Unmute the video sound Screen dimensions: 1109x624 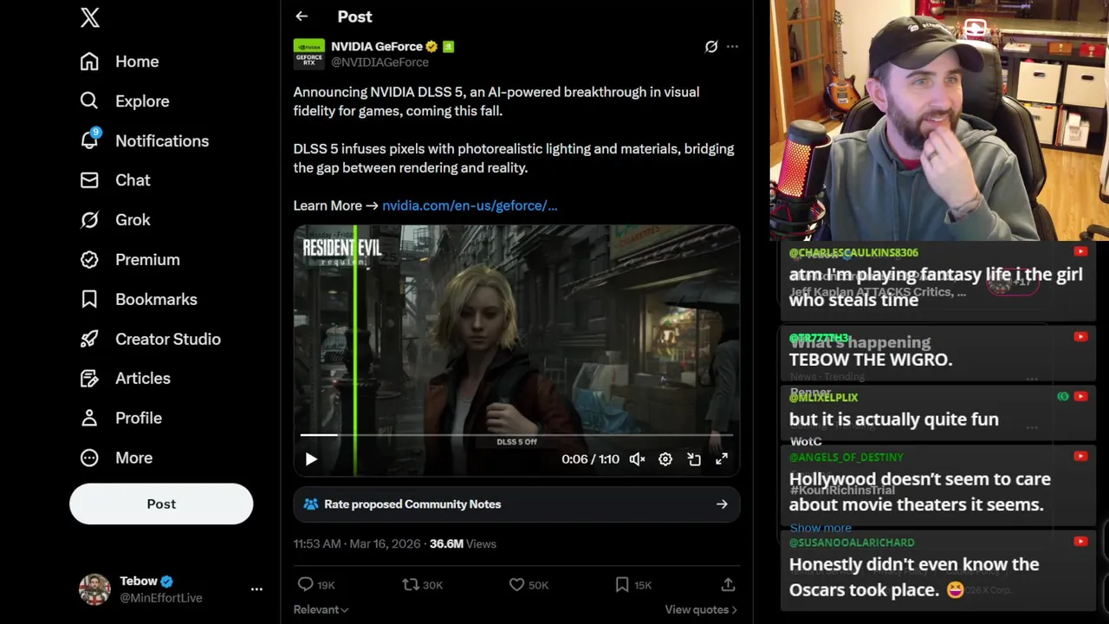tap(637, 459)
